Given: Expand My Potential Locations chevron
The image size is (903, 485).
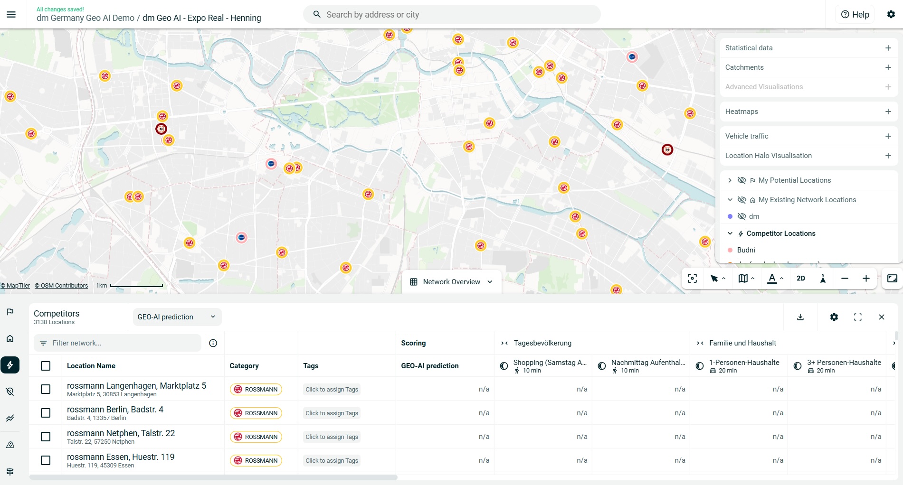Looking at the screenshot, I should click(730, 180).
